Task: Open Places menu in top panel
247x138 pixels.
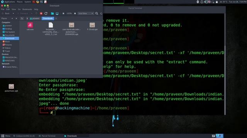Action: tap(20, 2)
